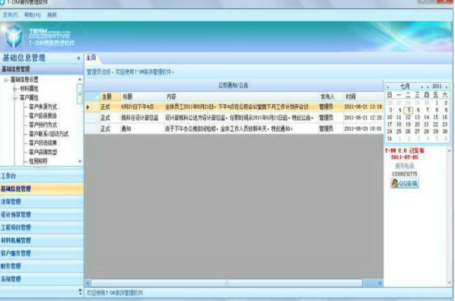Expand the 材料属性 tree node
Viewport: 455px width, 301px height.
[14, 89]
